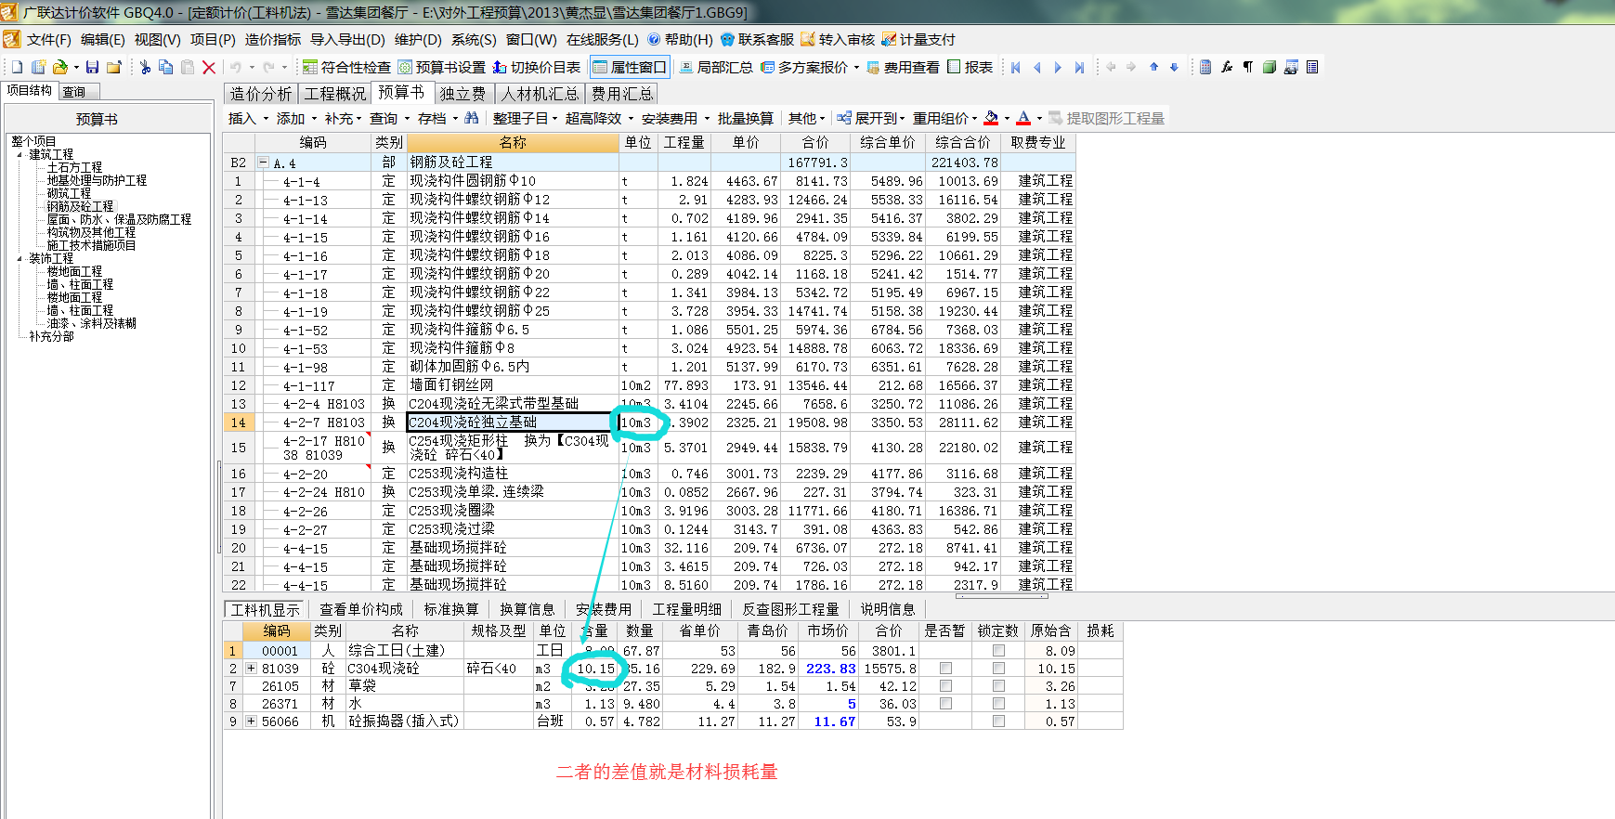1615x819 pixels.
Task: Open the 添加 dropdown menu
Action: (x=296, y=118)
